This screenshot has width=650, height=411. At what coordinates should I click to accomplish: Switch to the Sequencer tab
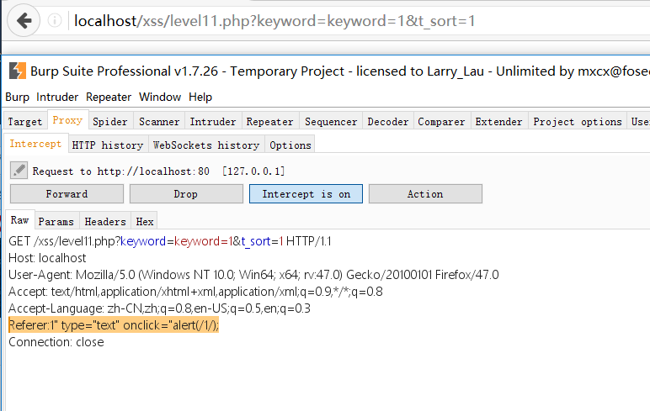pos(331,121)
